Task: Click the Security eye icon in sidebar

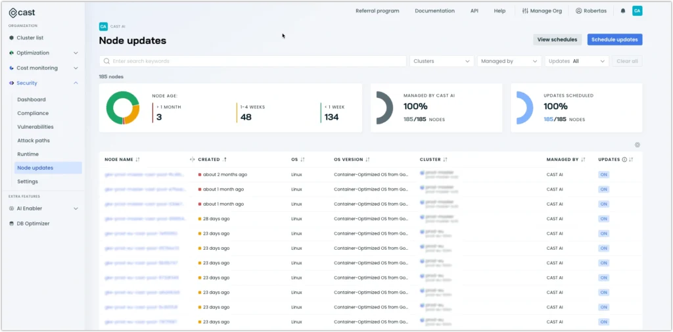Action: 12,83
